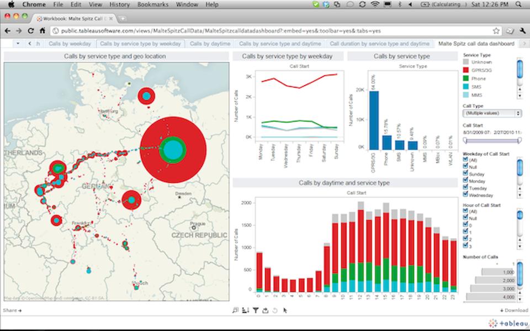Uncheck the Tuesday weekday checkbox

pos(465,187)
